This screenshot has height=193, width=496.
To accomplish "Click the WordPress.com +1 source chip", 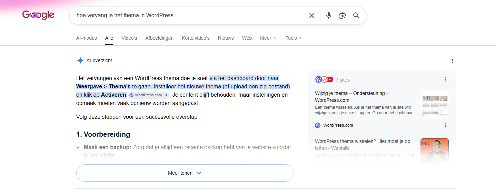I will point(148,95).
